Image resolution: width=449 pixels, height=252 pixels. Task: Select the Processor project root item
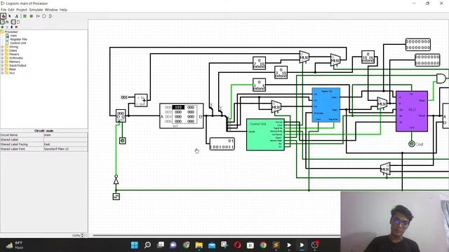point(11,31)
